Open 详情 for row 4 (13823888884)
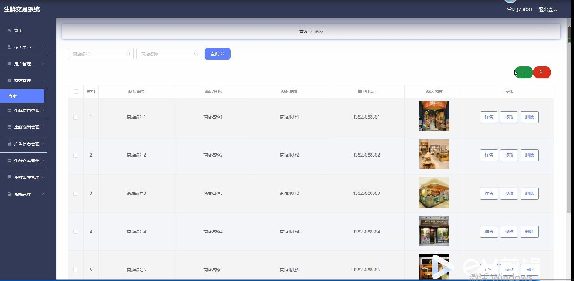 click(x=489, y=231)
